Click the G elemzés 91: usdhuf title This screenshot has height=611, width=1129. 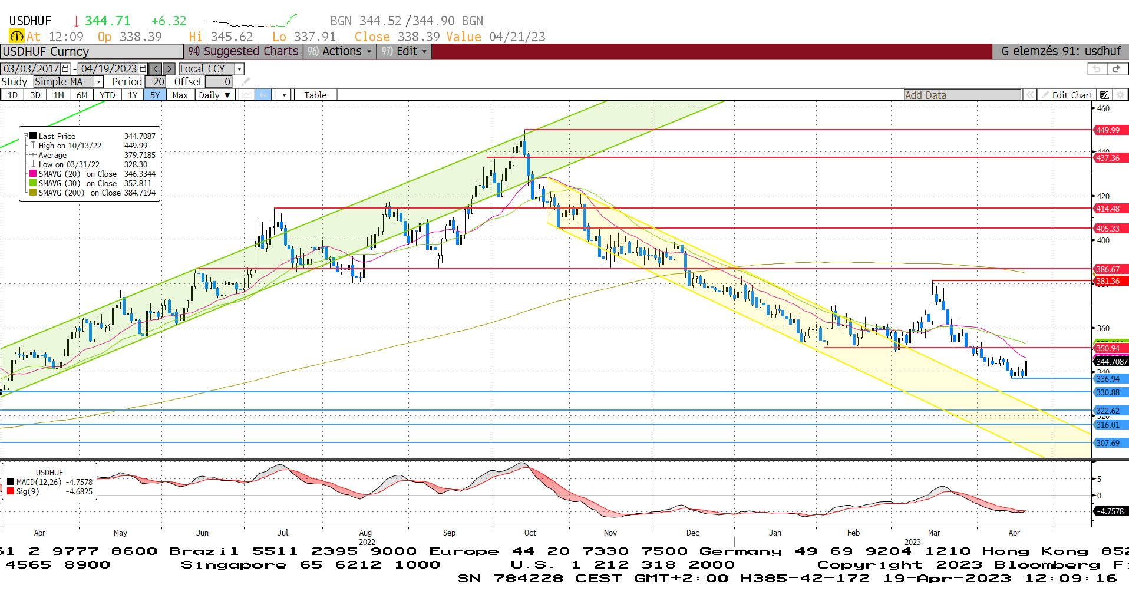point(1061,51)
